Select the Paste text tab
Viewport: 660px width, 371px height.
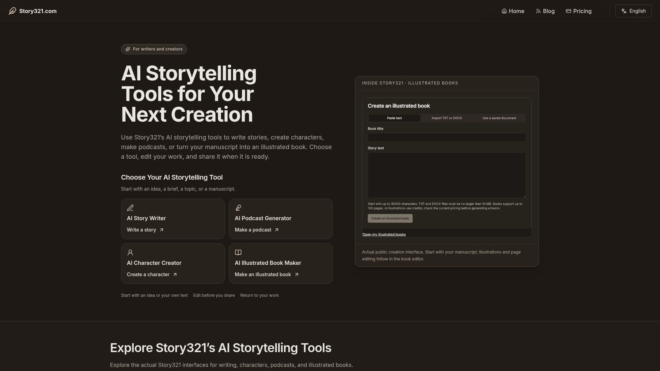[x=394, y=118]
